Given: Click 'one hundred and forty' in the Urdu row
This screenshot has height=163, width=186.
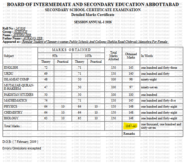Looking at the screenshot, I should coord(155,74).
